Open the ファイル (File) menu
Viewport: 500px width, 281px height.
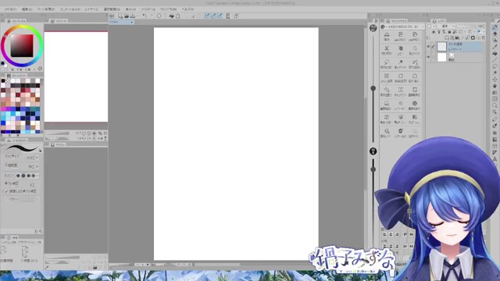[10, 9]
